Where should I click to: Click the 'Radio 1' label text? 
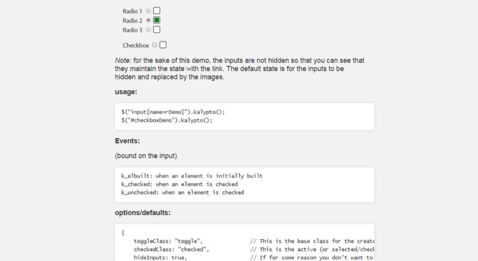click(133, 11)
